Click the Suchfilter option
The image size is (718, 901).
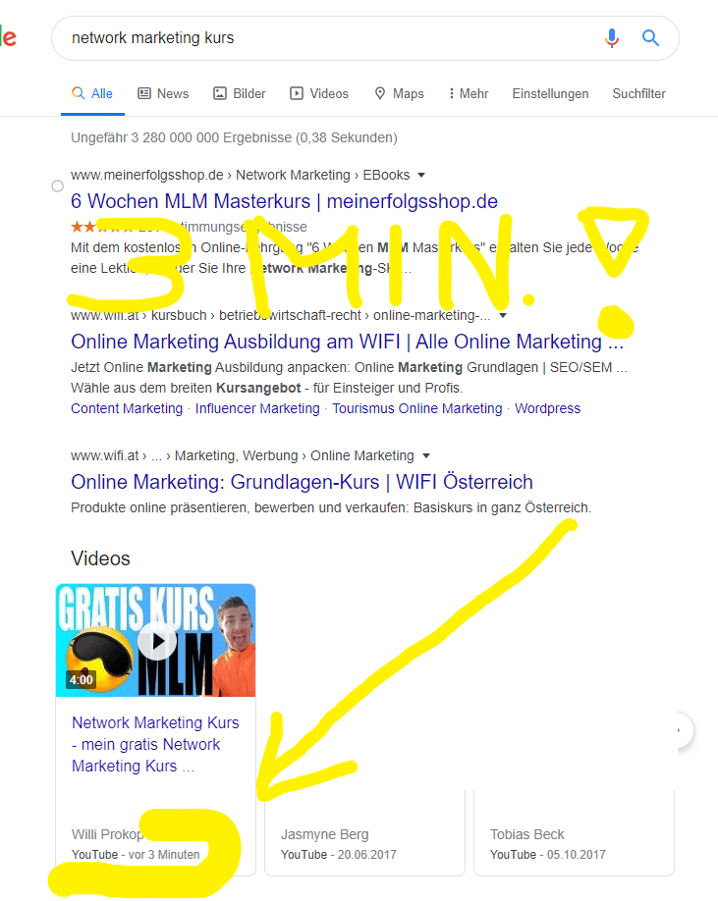pyautogui.click(x=638, y=93)
